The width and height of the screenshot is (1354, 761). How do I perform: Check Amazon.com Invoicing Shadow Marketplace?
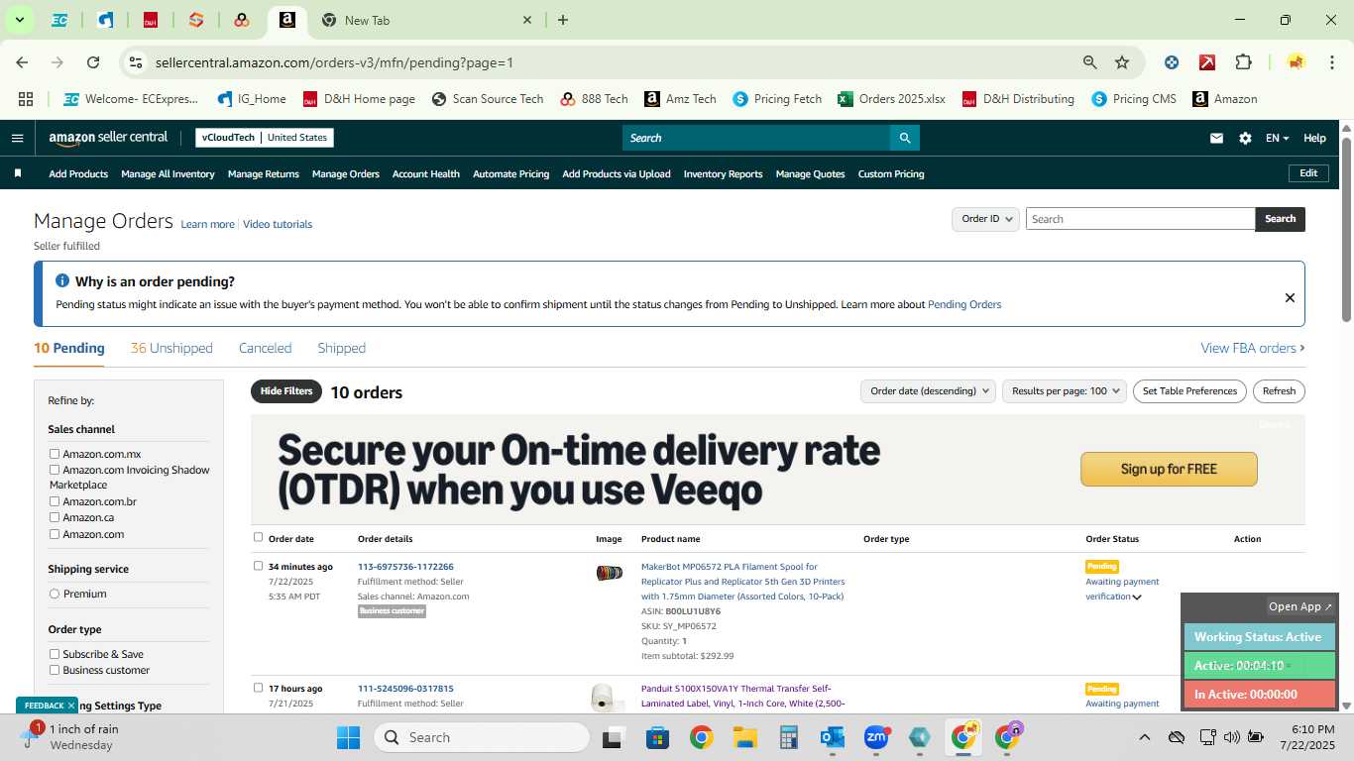[x=55, y=470]
